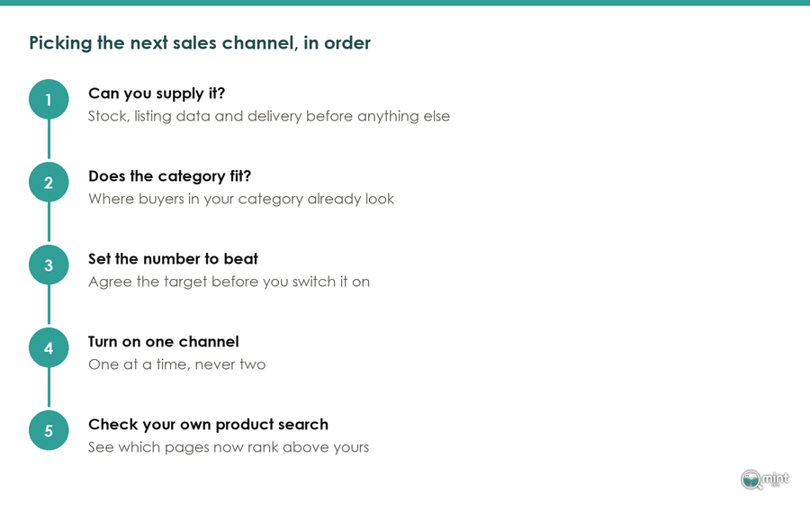Screen dimensions: 810x511
Task: Click the 'See which pages now rank' subtitle
Action: [x=229, y=447]
